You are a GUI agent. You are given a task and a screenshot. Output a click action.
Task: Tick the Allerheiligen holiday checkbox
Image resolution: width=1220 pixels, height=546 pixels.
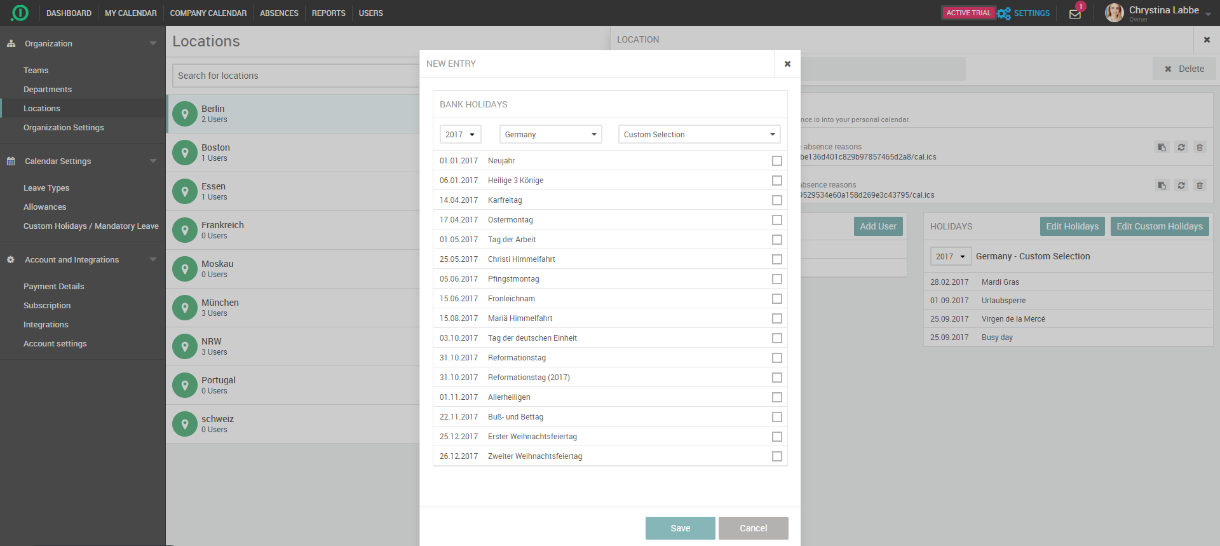click(x=776, y=397)
